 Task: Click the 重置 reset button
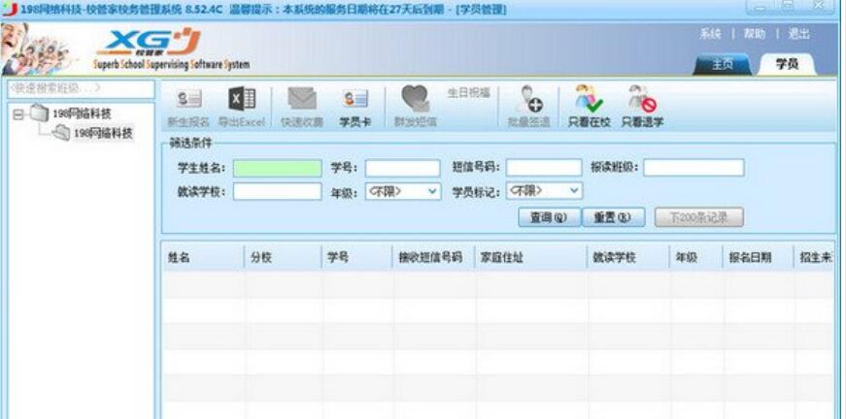point(614,217)
